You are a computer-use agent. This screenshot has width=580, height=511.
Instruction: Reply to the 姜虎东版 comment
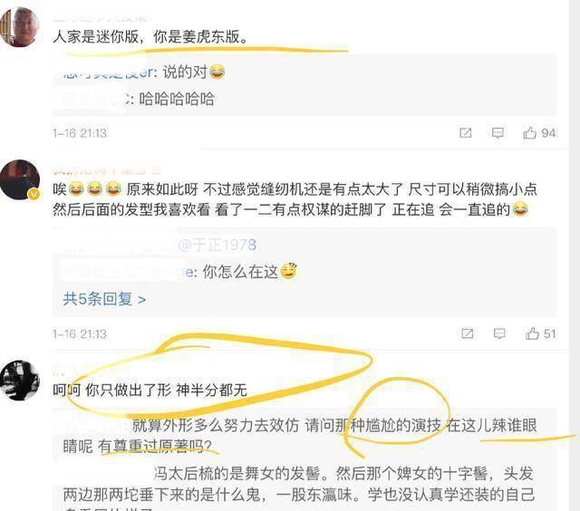[x=498, y=133]
